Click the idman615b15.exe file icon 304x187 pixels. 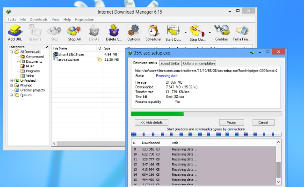point(56,54)
